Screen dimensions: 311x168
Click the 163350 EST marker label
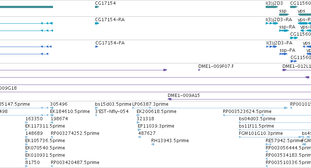pyautogui.click(x=34, y=119)
